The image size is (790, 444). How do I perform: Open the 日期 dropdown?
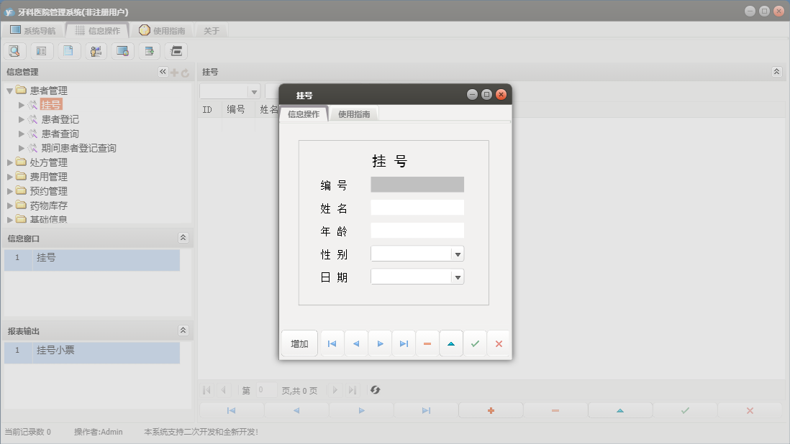[457, 277]
